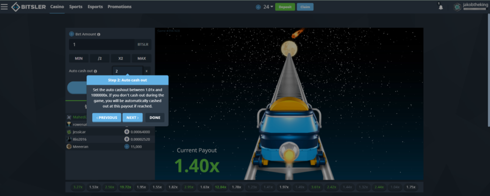The width and height of the screenshot is (490, 196).
Task: Click the jakobtheking profile avatar
Action: [x=457, y=7]
